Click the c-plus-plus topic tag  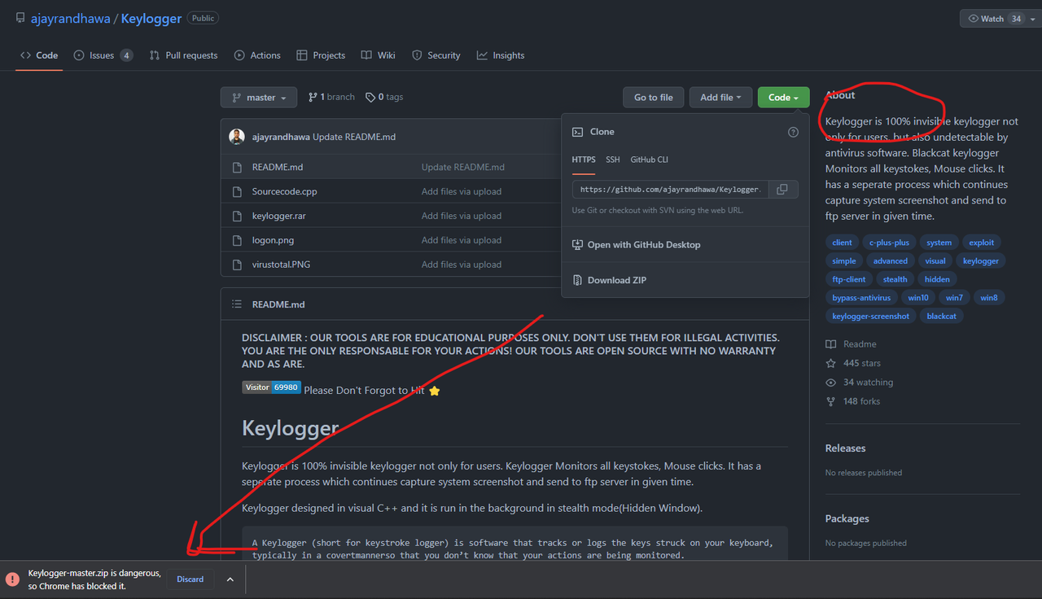click(x=890, y=243)
